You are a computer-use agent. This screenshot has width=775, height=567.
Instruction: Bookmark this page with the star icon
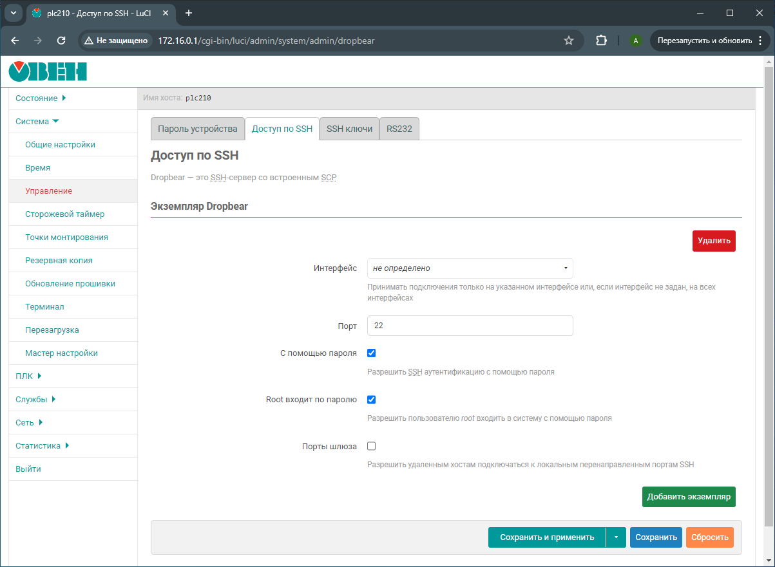[x=568, y=41]
